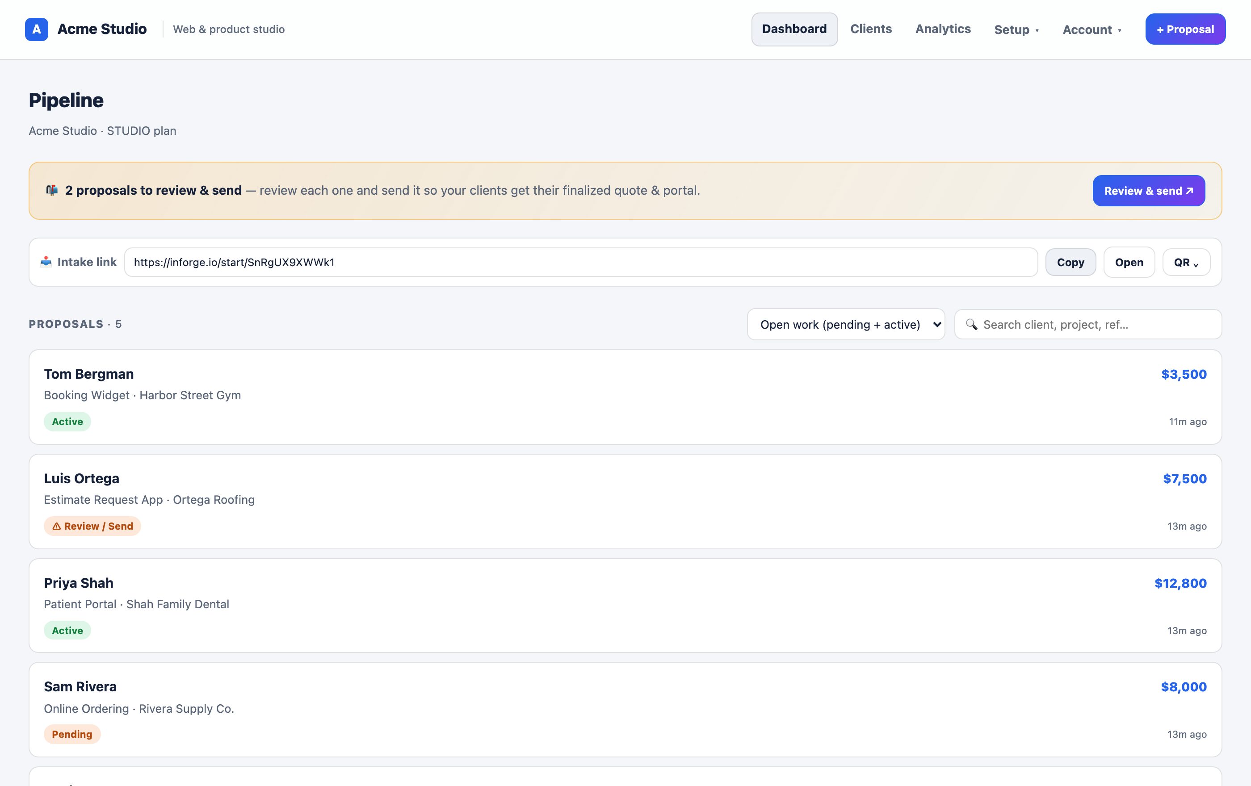Click the Active badge on Tom Bergman's card
This screenshot has height=786, width=1251.
pyautogui.click(x=67, y=422)
